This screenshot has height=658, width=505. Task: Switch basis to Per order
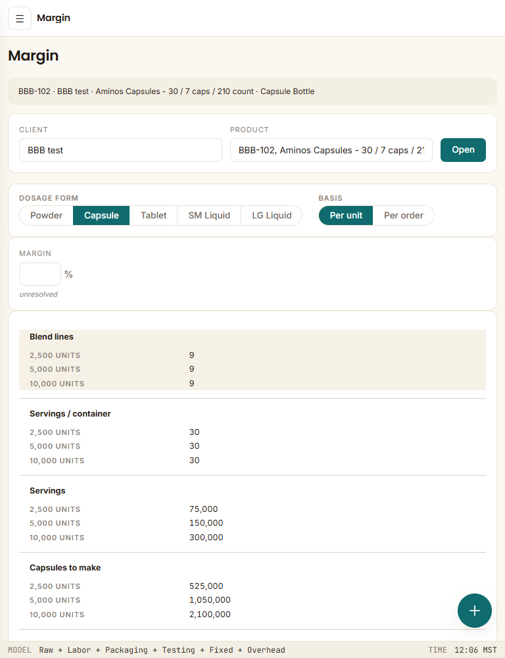pos(404,215)
